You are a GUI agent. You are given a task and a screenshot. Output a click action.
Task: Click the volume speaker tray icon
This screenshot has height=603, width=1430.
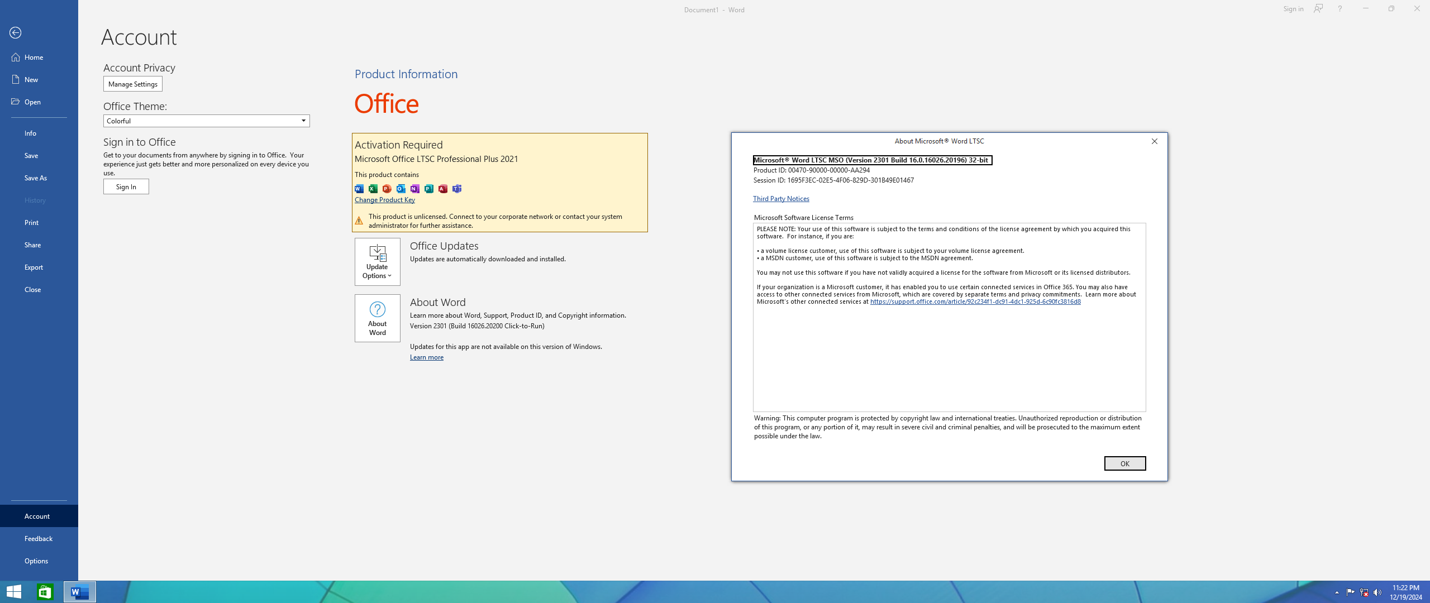pyautogui.click(x=1377, y=592)
